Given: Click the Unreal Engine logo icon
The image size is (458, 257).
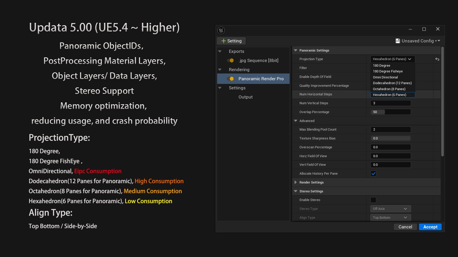Looking at the screenshot, I should tap(221, 30).
